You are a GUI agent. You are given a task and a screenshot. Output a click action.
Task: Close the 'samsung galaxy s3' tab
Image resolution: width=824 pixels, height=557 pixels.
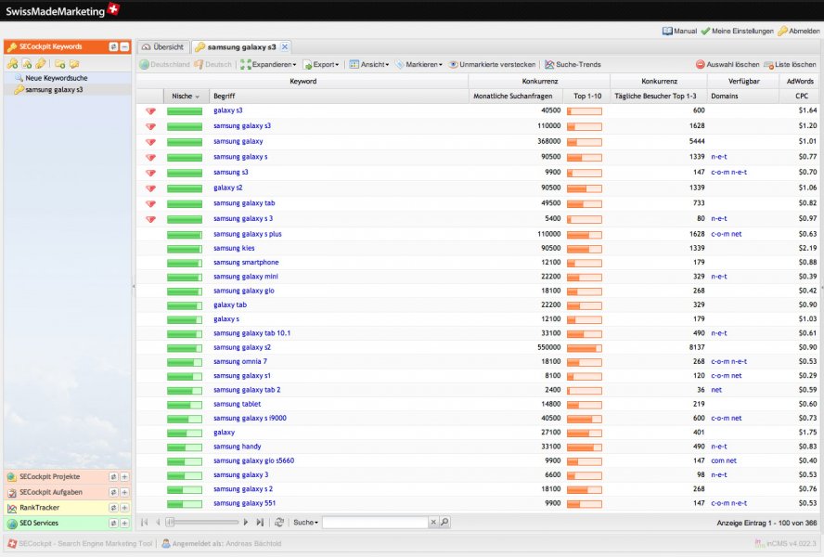(285, 46)
